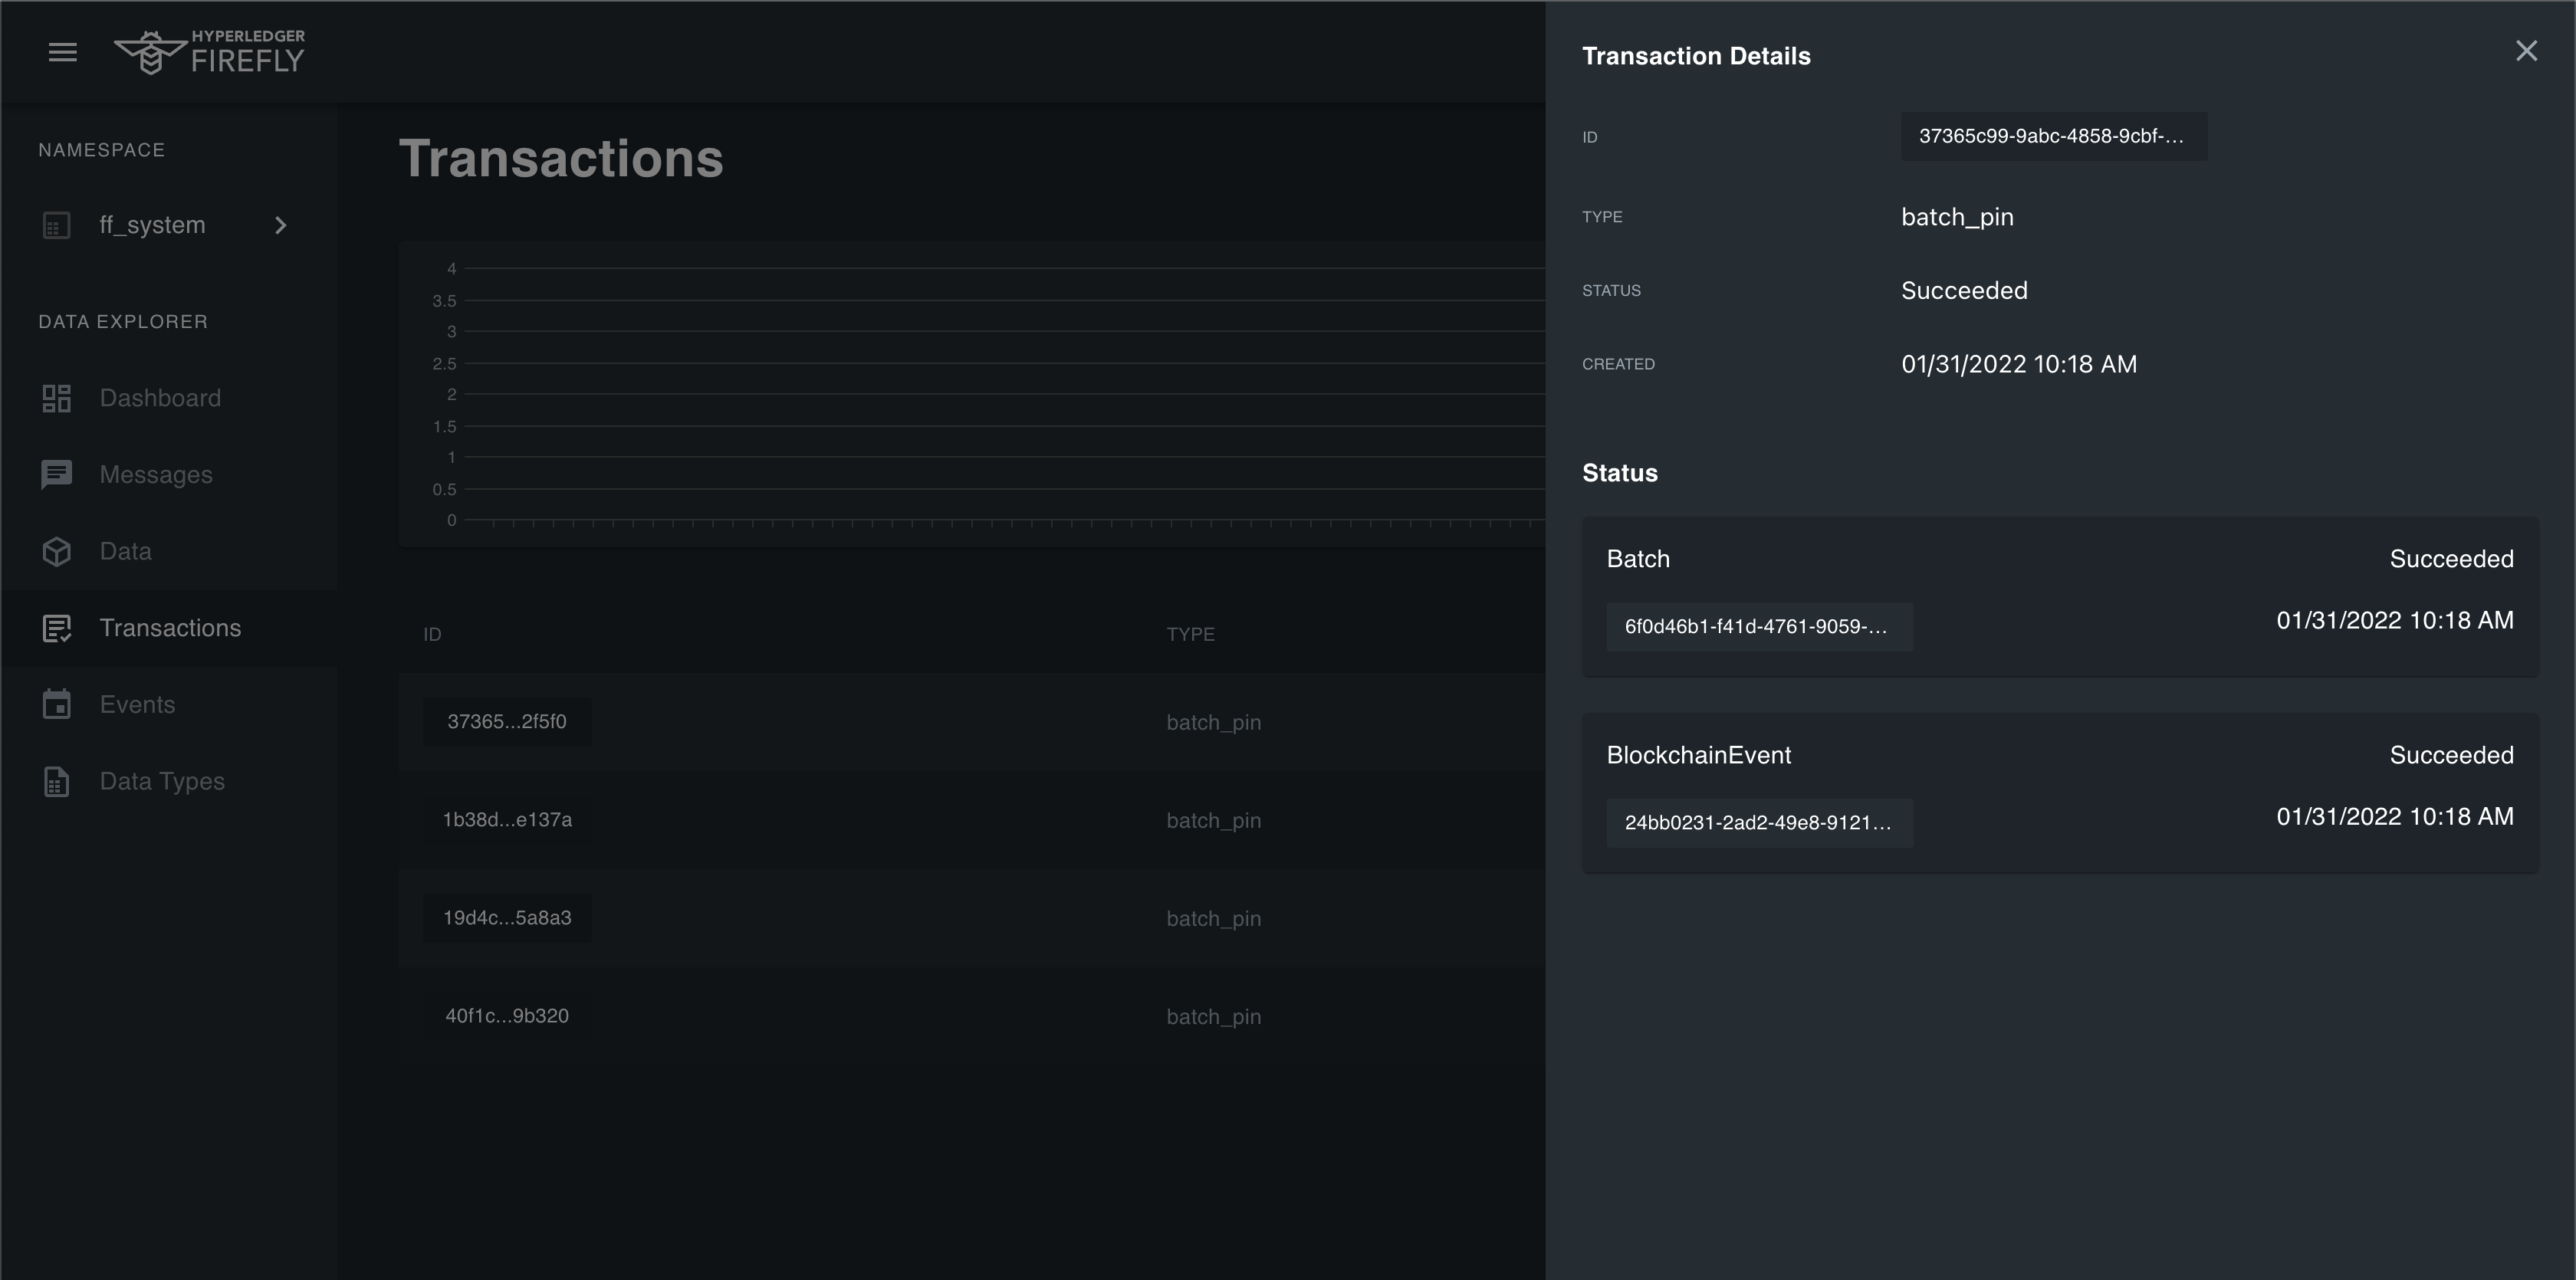Expand the ff_system namespace chevron

(x=281, y=225)
